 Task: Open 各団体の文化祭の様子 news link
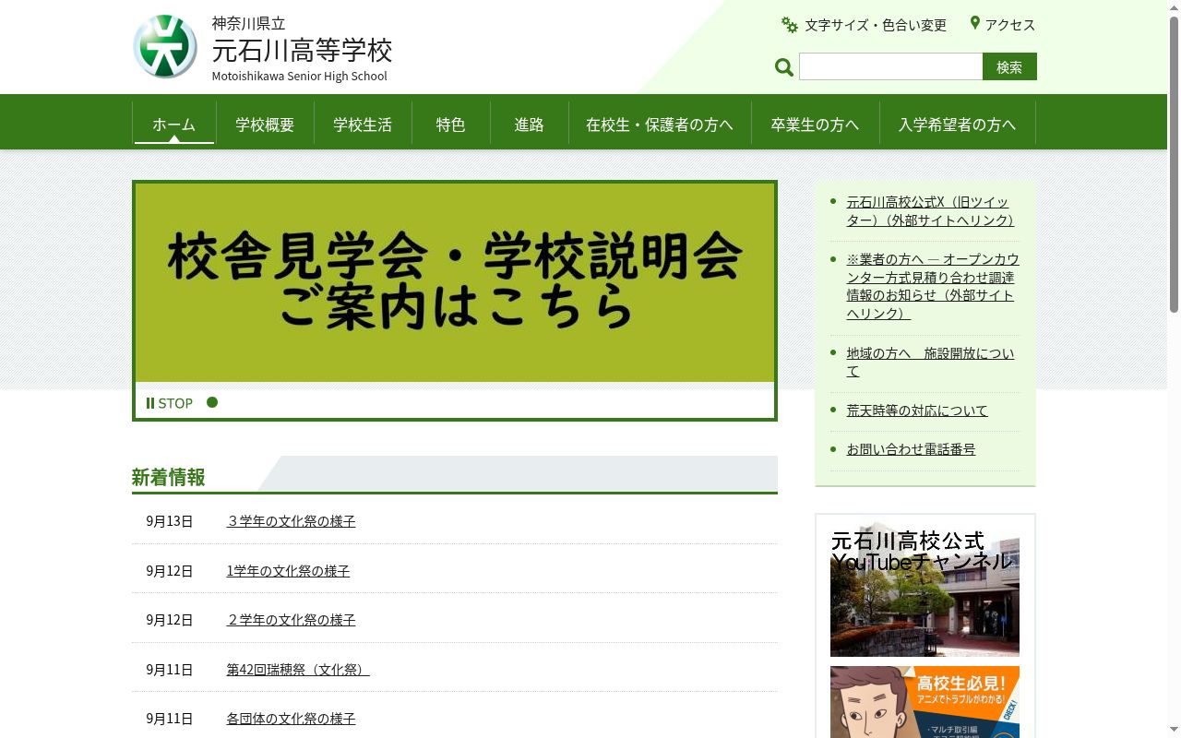(291, 719)
